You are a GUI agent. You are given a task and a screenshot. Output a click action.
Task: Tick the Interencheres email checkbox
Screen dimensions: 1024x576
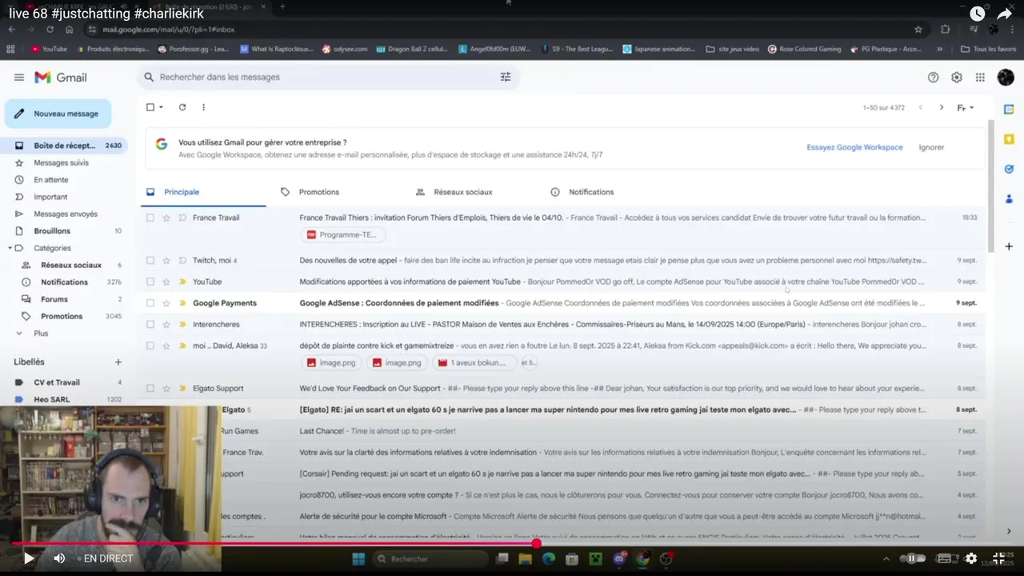150,324
